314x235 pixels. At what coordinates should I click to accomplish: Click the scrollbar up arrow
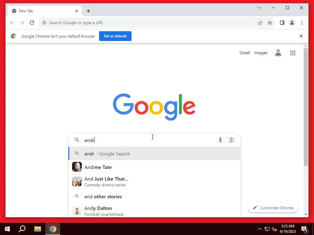click(x=306, y=46)
